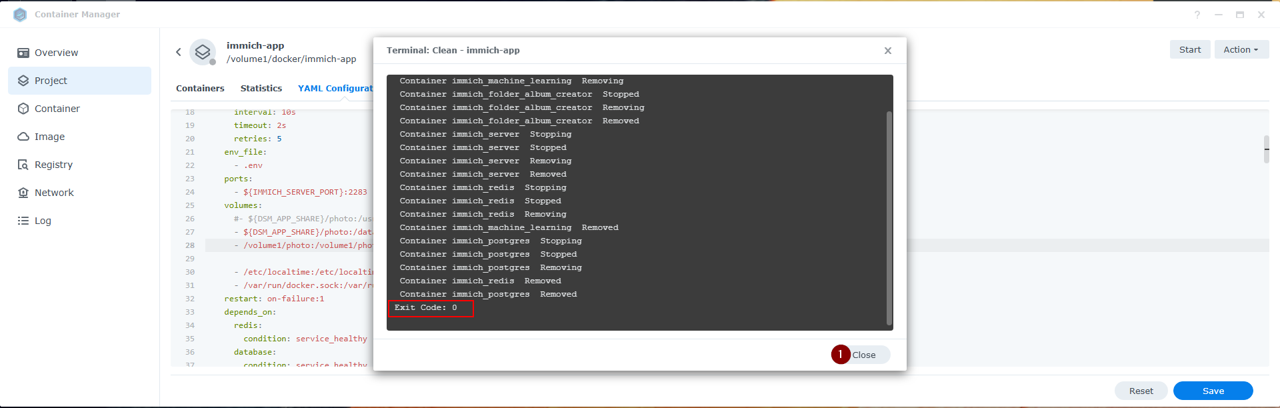Image resolution: width=1280 pixels, height=408 pixels.
Task: Select the YAML Configuration tab
Action: point(335,88)
